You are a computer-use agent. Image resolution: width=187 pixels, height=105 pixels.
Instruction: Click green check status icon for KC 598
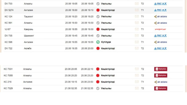pos(98,42)
